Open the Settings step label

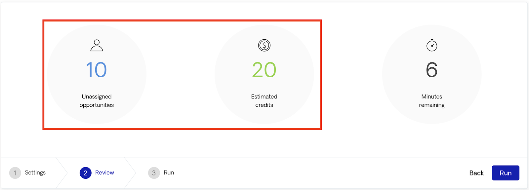[35, 172]
